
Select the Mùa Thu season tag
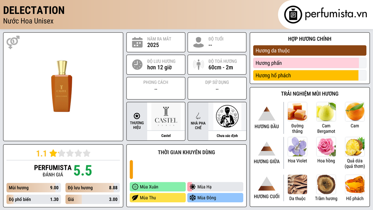coord(158,198)
